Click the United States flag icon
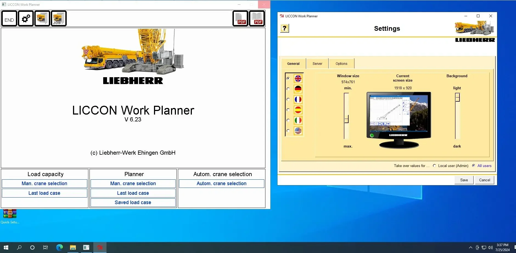 (x=298, y=131)
